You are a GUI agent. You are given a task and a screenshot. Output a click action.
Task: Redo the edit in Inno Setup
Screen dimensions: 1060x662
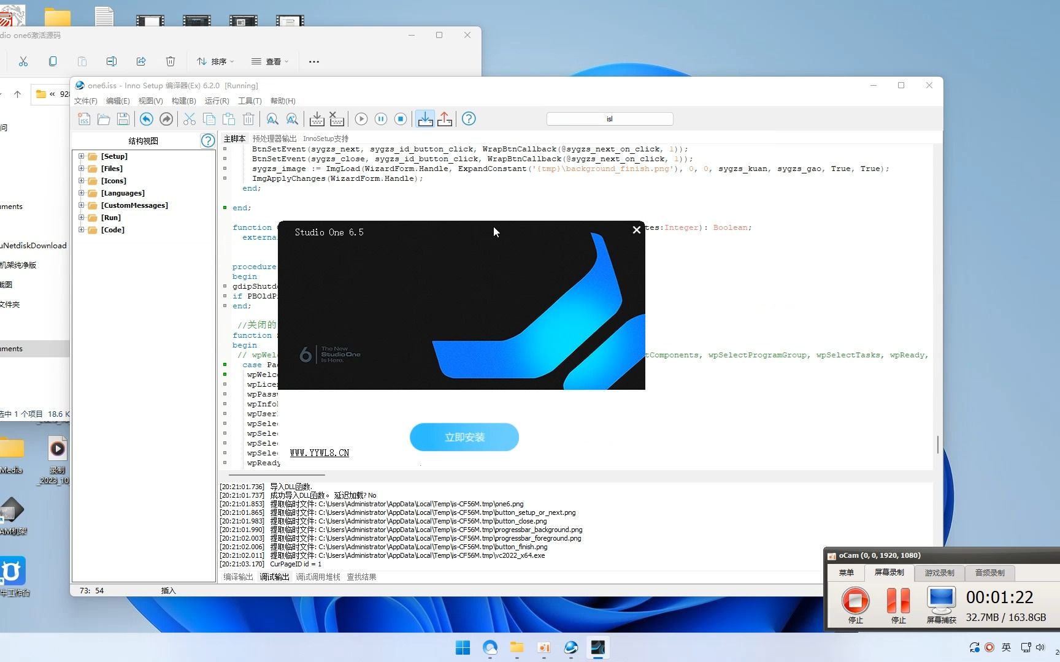166,119
